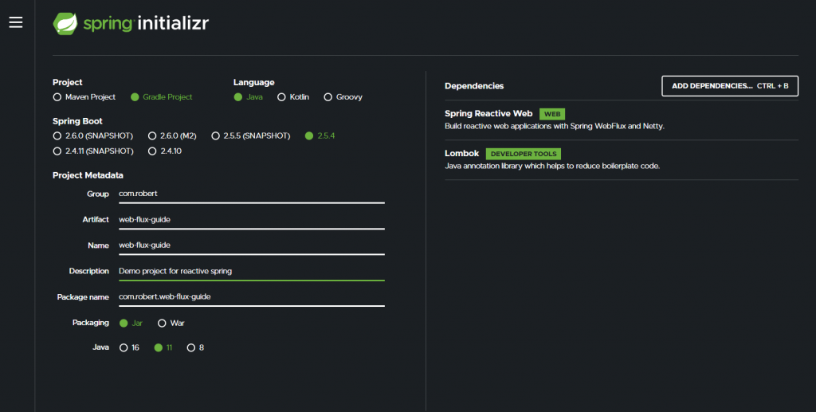Select Java version 11

tap(163, 347)
